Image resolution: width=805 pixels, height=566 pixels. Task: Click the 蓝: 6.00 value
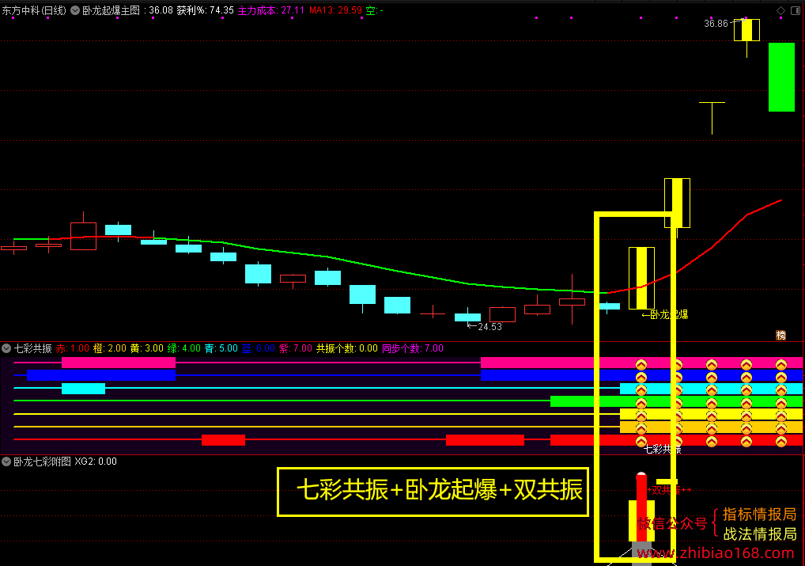point(259,348)
